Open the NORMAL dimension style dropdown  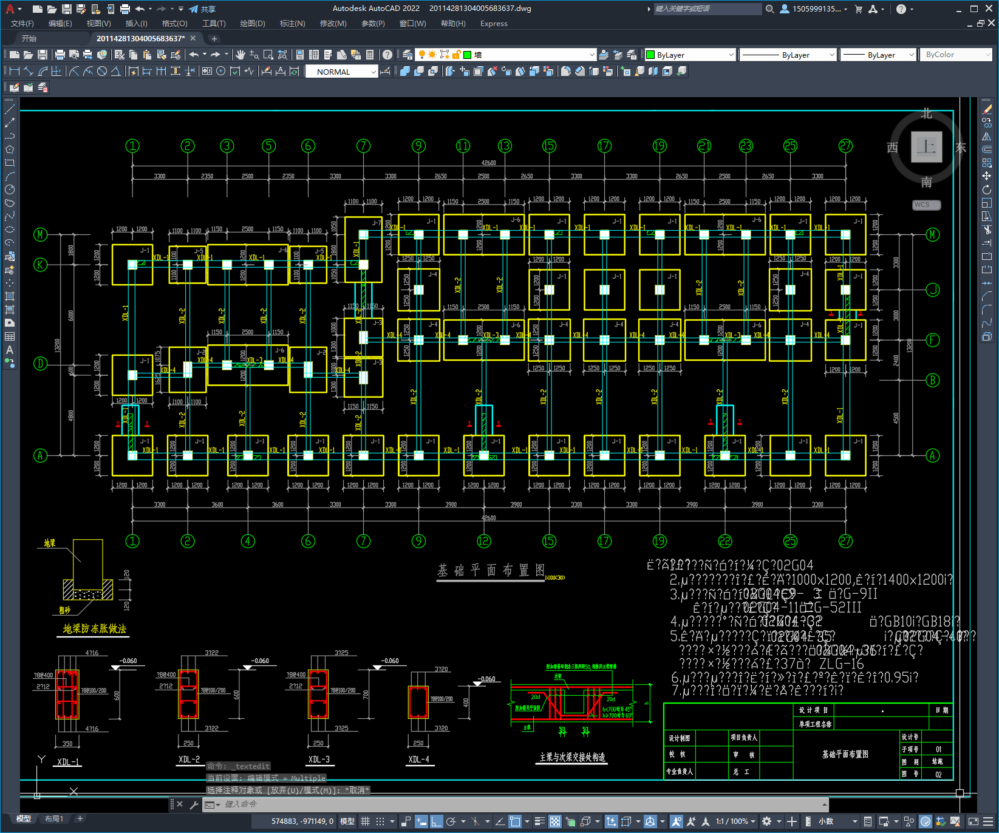point(341,72)
